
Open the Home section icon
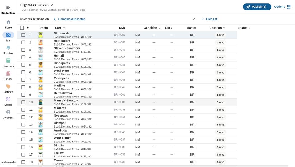click(x=8, y=22)
